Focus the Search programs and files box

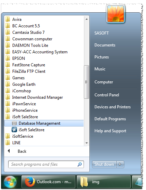click(46, 164)
